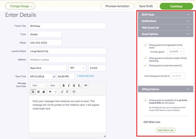Click the Preview Invitation button
Image resolution: width=196 pixels, height=139 pixels.
117,6
